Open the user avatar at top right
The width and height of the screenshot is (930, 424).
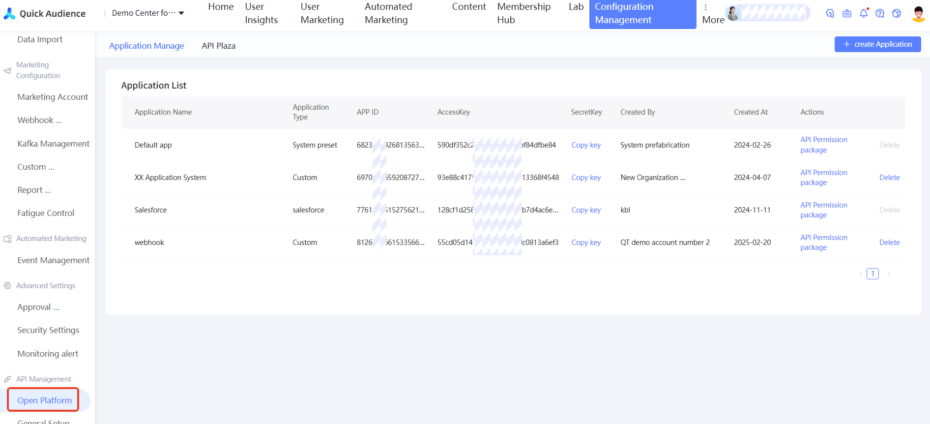pos(918,13)
